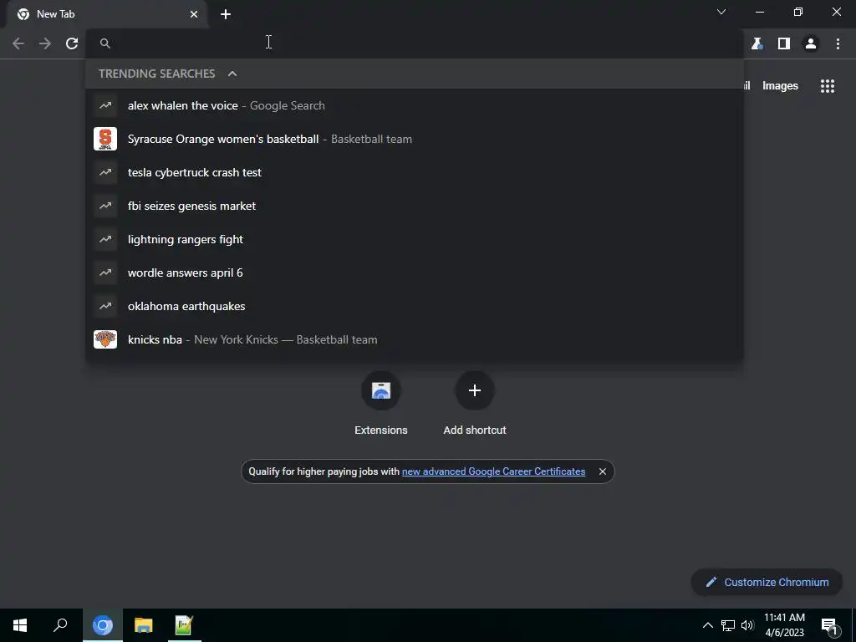Open new advanced Google Career Certificates link
This screenshot has width=856, height=642.
click(x=493, y=471)
